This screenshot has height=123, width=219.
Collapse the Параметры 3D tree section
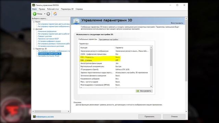coord(34,49)
